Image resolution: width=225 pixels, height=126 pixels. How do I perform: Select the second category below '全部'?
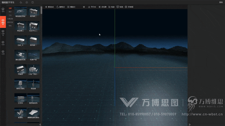pos(10,12)
